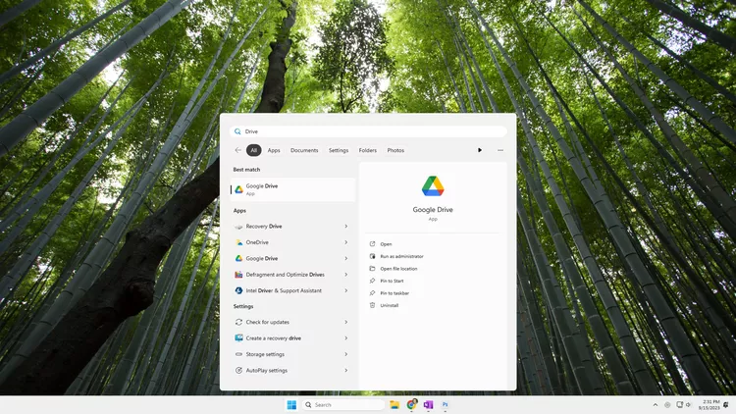
Task: Open File Explorer from the taskbar
Action: pyautogui.click(x=394, y=404)
